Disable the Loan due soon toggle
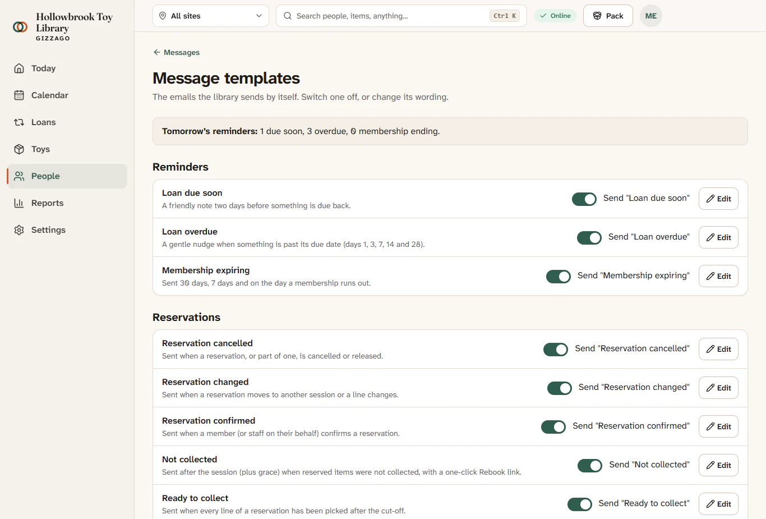This screenshot has height=519, width=766. point(584,199)
